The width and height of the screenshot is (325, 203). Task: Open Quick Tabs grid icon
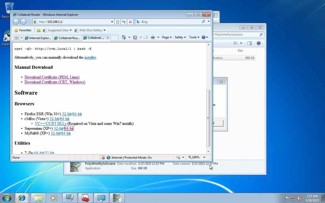17,38
